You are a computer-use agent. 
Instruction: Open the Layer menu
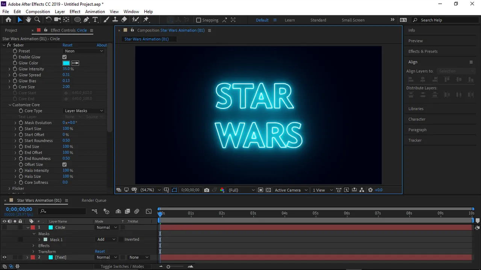coord(60,12)
